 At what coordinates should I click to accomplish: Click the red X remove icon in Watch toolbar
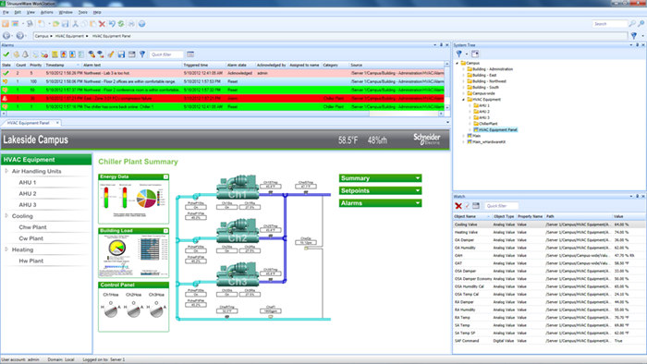click(x=458, y=206)
